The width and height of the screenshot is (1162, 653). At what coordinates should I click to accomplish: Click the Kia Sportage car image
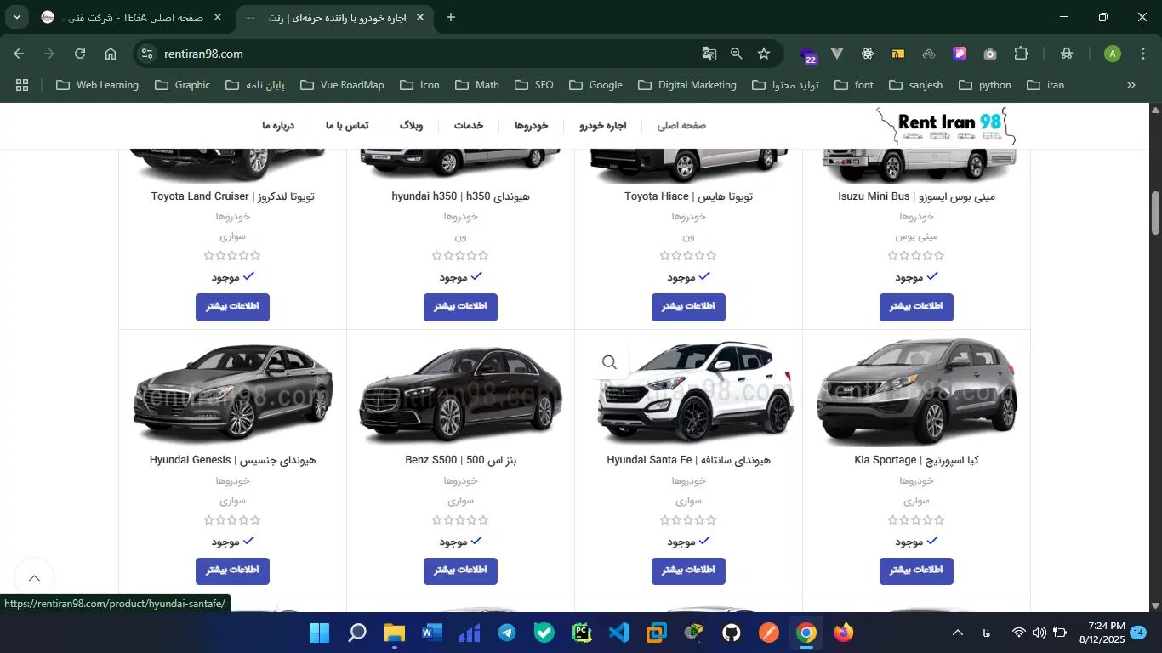(916, 392)
